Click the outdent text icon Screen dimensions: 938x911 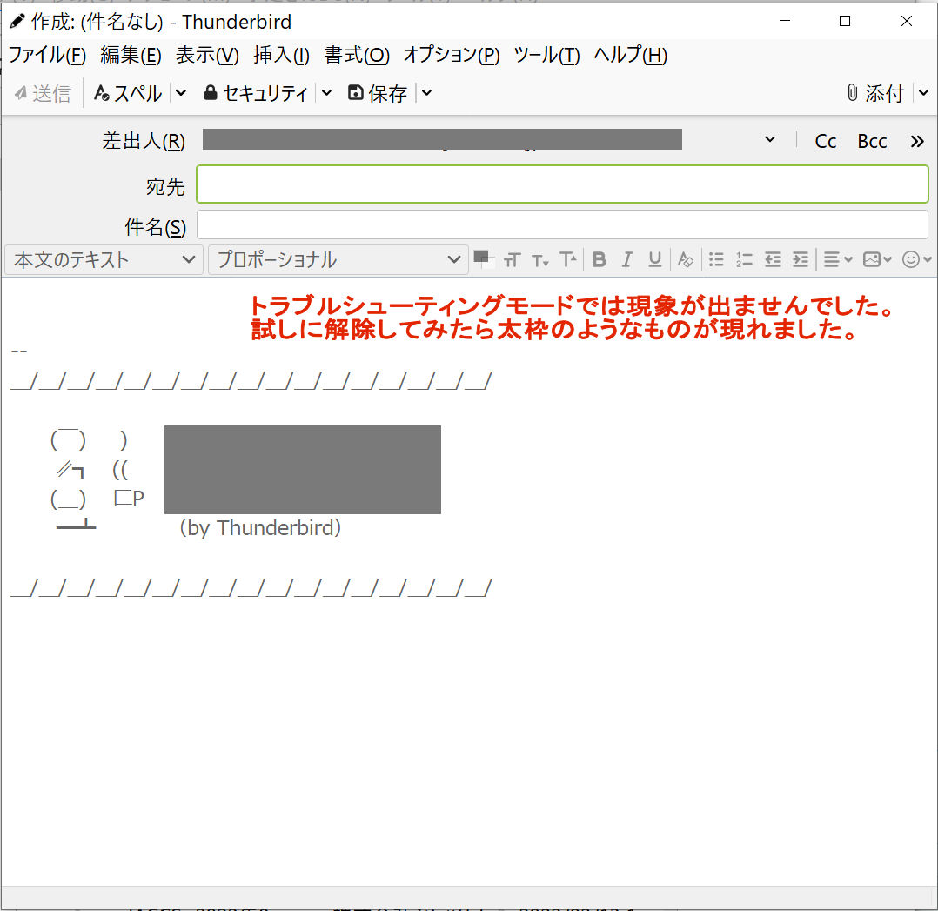tap(772, 259)
